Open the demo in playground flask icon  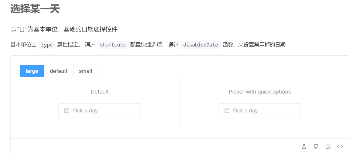pos(304,146)
